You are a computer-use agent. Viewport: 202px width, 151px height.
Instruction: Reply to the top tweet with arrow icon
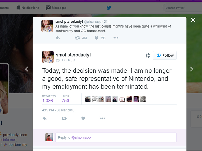tap(58, 38)
